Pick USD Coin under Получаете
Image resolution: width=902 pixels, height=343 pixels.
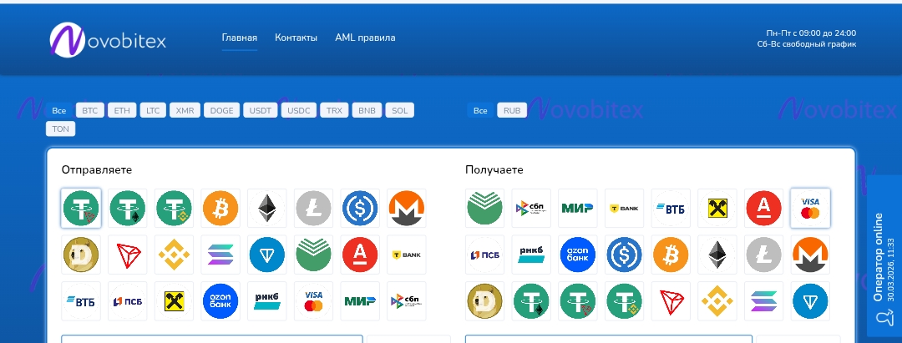[x=624, y=255]
